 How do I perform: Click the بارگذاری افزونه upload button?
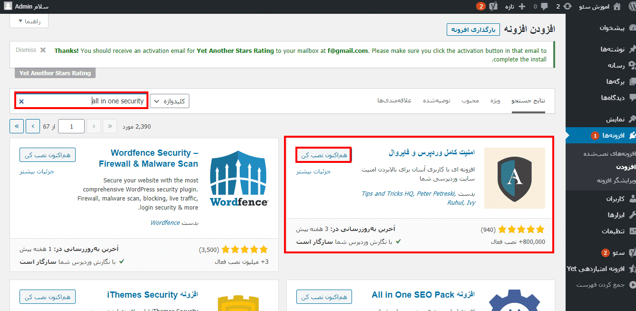point(473,30)
